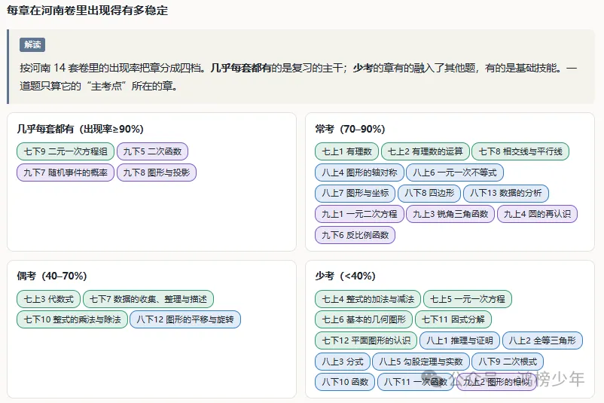Pick the 七下10 整式的乘法与除法 chip
The height and width of the screenshot is (403, 604).
click(x=72, y=319)
